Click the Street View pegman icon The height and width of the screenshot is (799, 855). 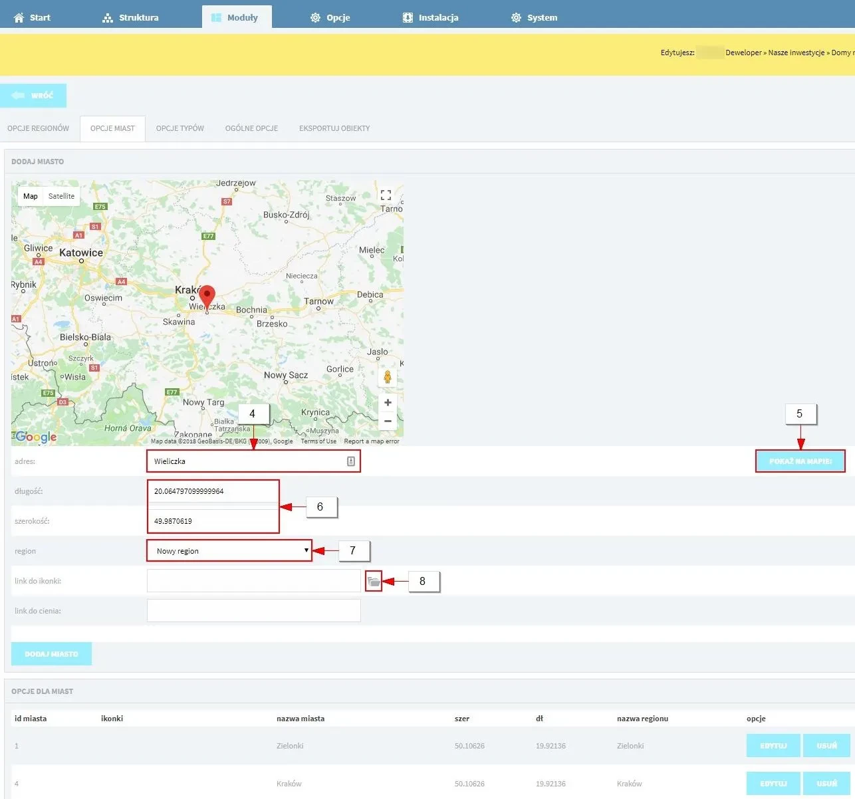coord(388,378)
